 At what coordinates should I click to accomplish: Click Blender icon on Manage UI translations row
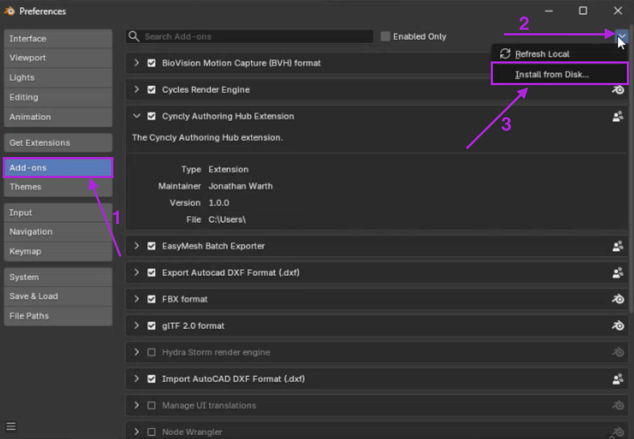pyautogui.click(x=618, y=405)
